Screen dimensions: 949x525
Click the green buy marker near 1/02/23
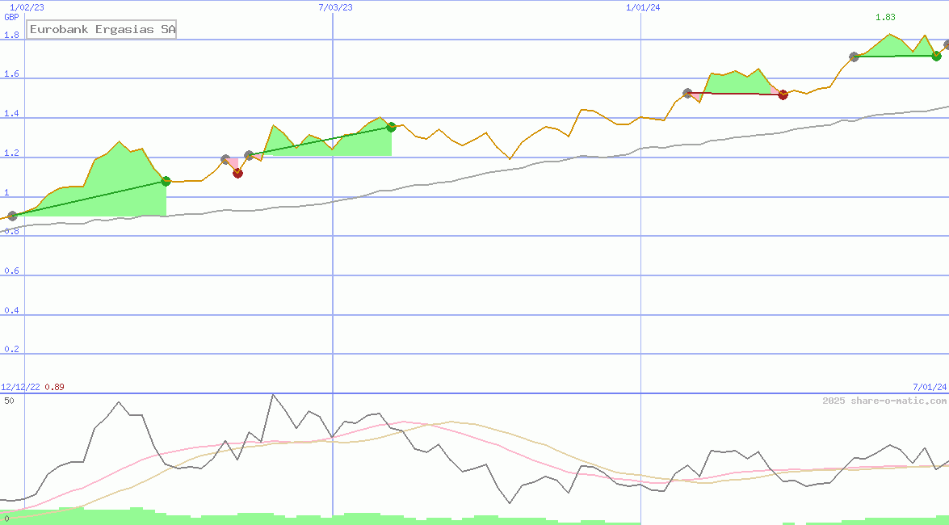point(166,181)
